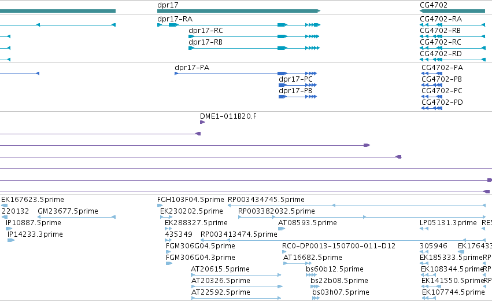Select RC0-DP0013-150700-011-D12 feature
The width and height of the screenshot is (492, 301).
pyautogui.click(x=284, y=252)
